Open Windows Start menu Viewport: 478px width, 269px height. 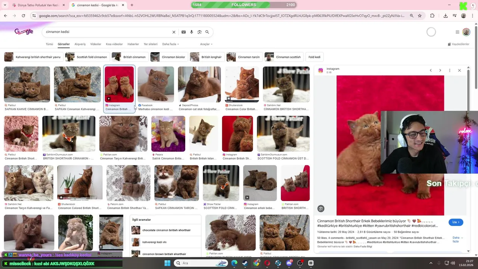[x=167, y=263]
